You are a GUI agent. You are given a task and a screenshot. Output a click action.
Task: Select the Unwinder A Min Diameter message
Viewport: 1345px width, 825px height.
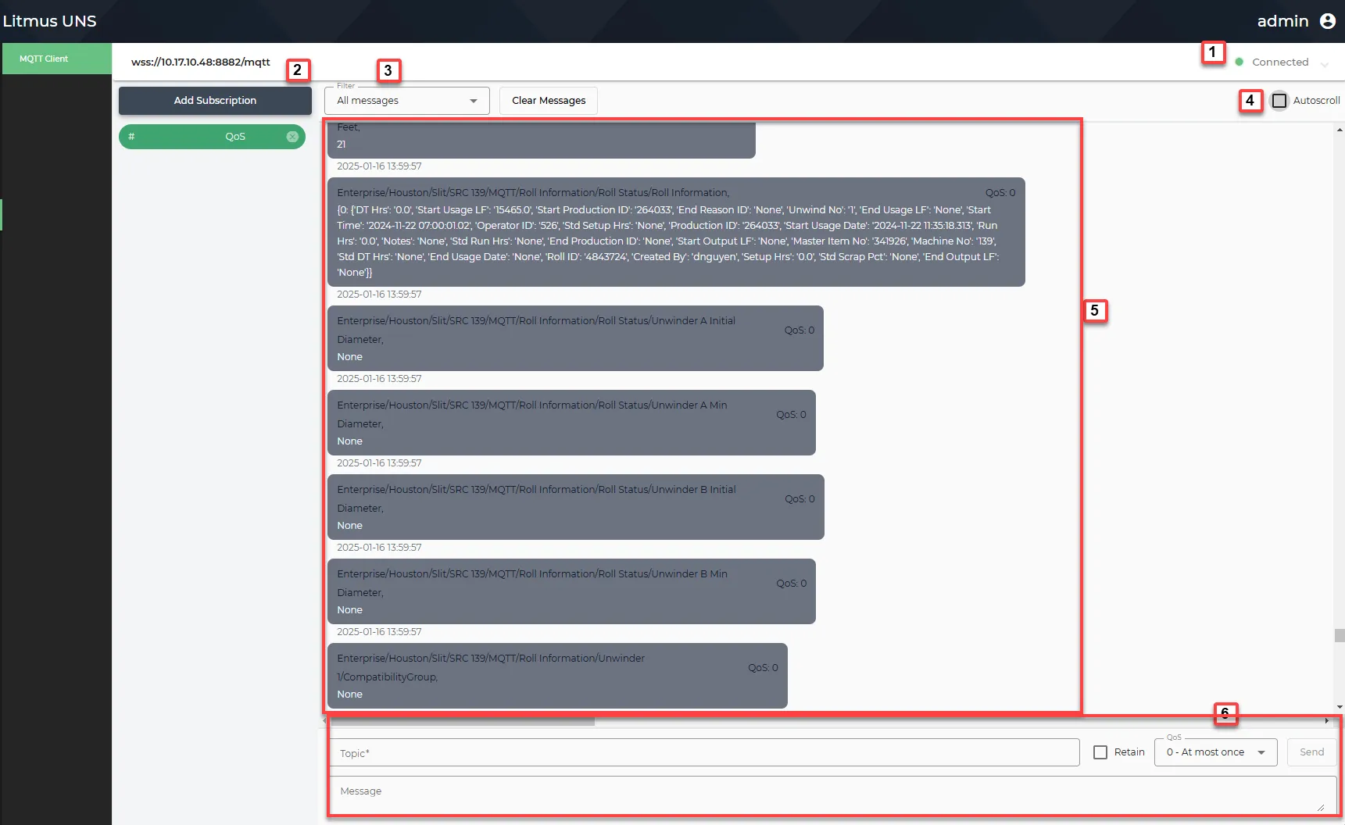coord(571,423)
